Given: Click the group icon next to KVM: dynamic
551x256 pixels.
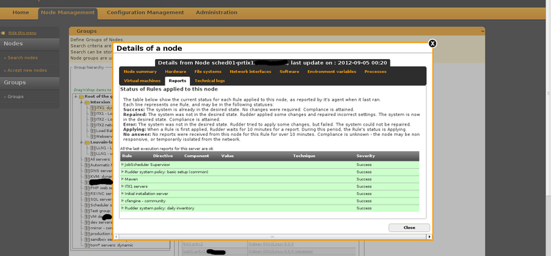Looking at the screenshot, I should click(x=87, y=176).
